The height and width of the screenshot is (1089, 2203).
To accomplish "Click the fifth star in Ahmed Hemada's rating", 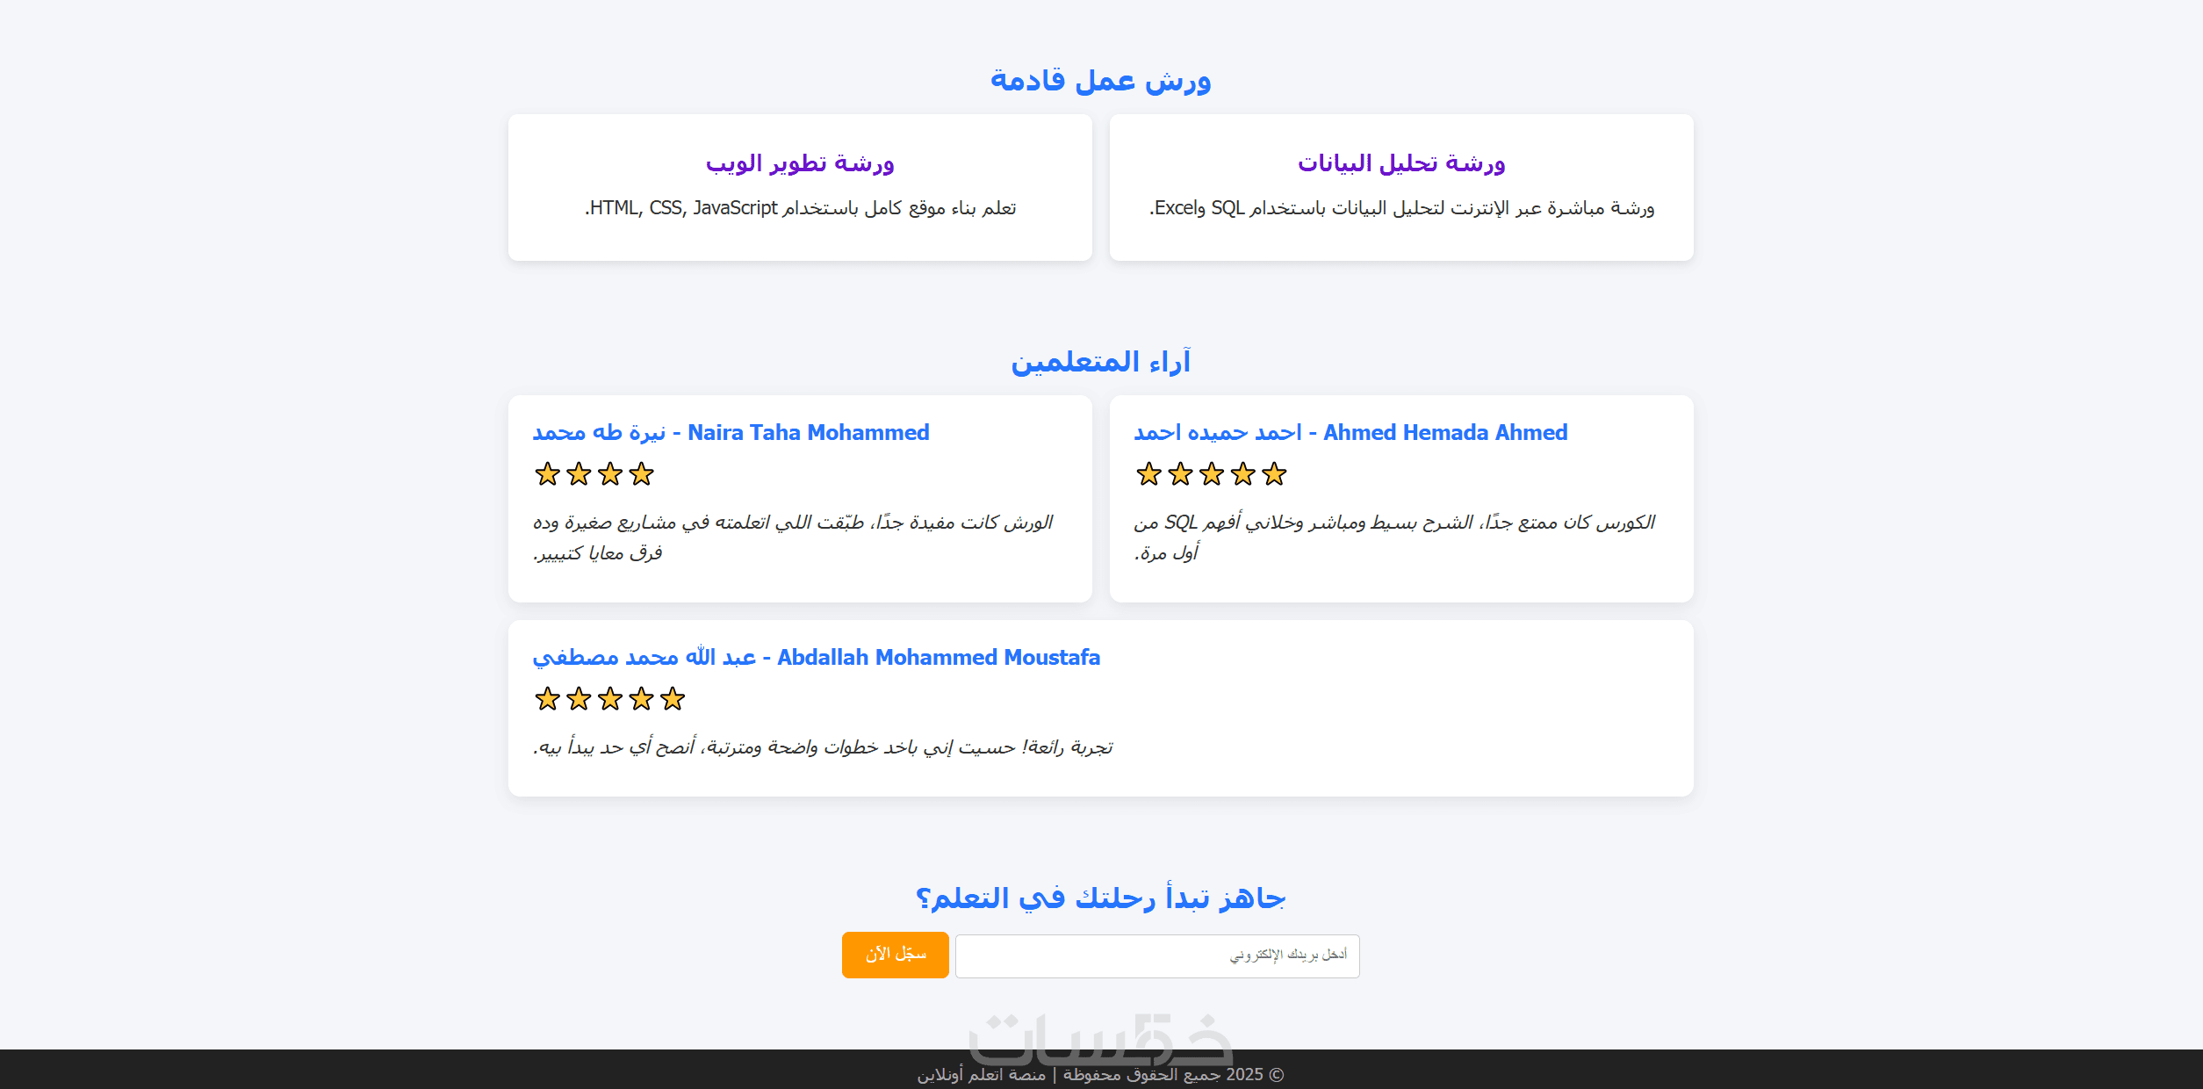I will [1274, 474].
